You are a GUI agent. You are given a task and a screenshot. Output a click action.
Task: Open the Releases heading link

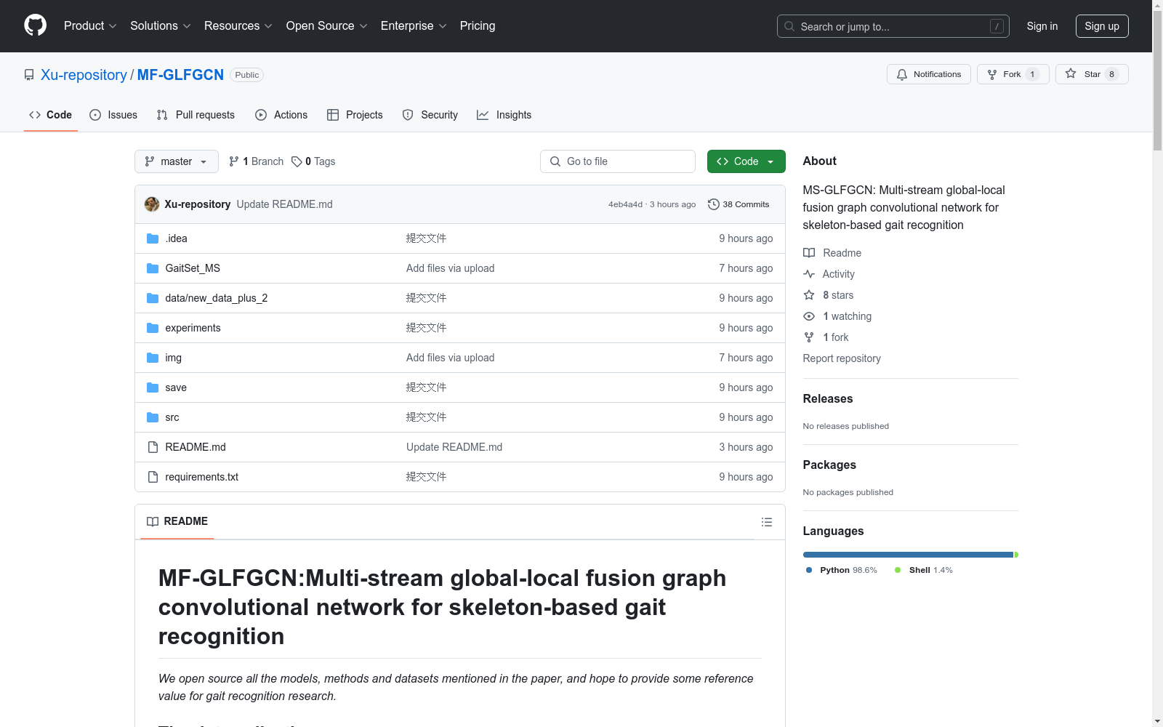pos(828,398)
